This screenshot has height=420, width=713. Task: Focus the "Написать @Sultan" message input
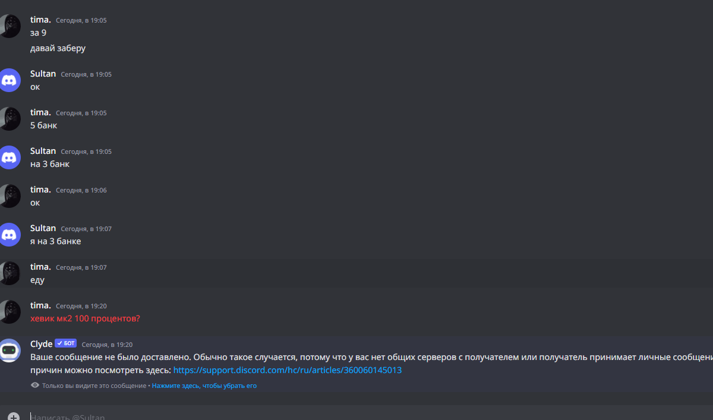pos(368,416)
